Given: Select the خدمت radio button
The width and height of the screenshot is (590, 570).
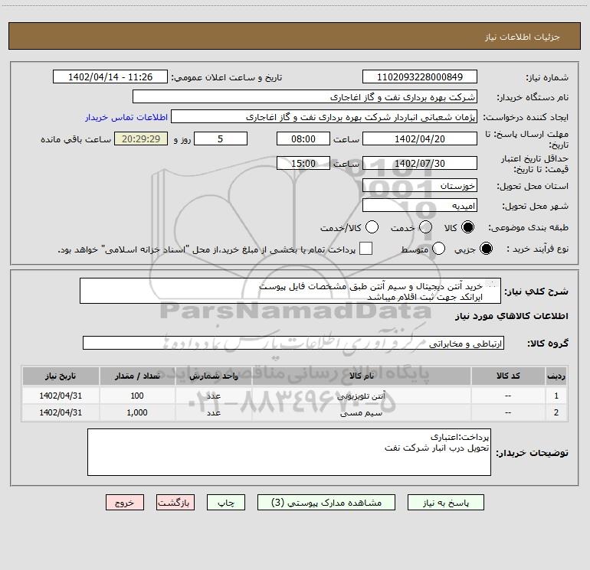Looking at the screenshot, I should point(425,227).
